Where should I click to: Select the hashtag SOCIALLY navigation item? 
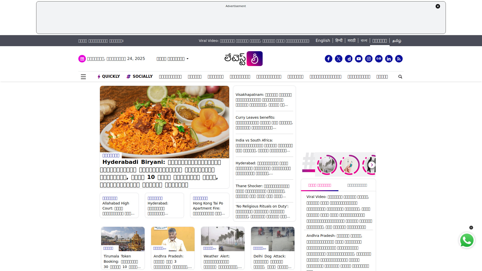[x=140, y=76]
